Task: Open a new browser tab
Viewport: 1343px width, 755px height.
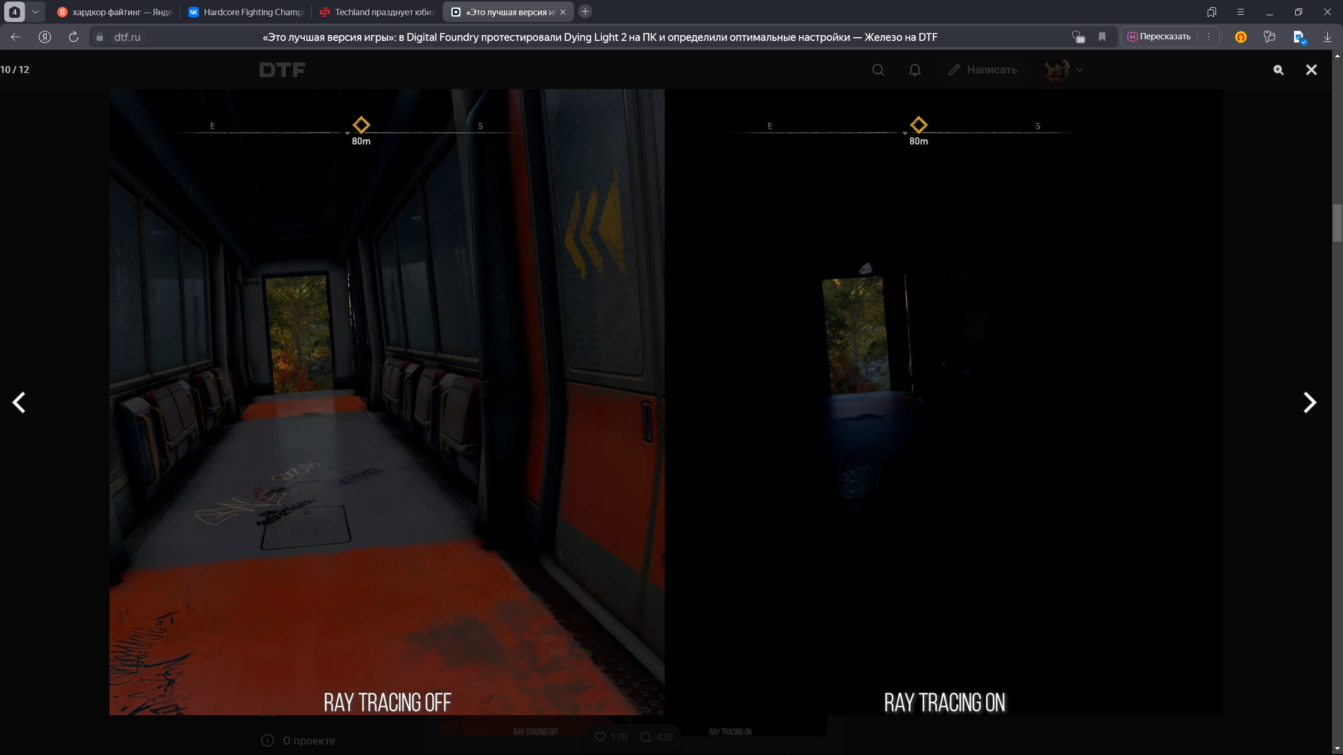Action: (585, 12)
